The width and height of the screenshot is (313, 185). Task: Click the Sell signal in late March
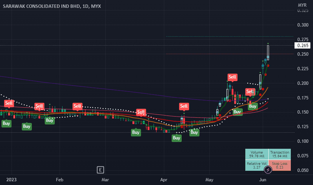[x=141, y=112]
